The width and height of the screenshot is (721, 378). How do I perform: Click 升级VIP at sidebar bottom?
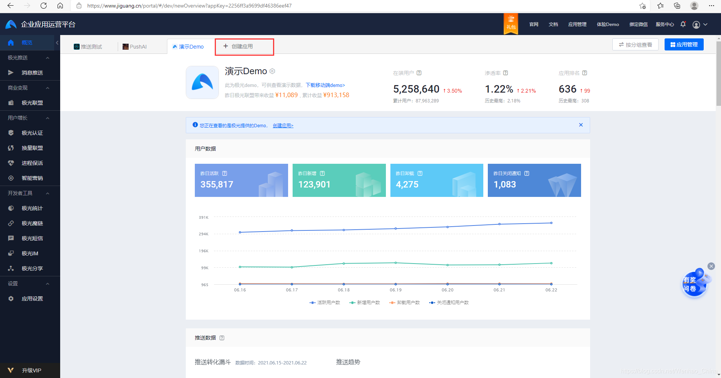click(x=30, y=370)
